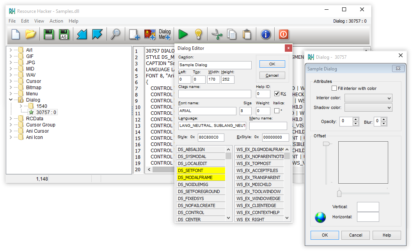
Task: Click Help in the Sample Dialog
Action: 387,235
